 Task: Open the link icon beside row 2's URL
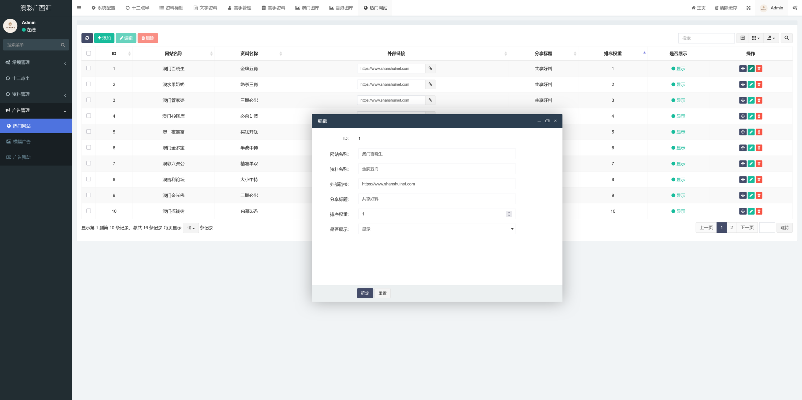coord(430,84)
